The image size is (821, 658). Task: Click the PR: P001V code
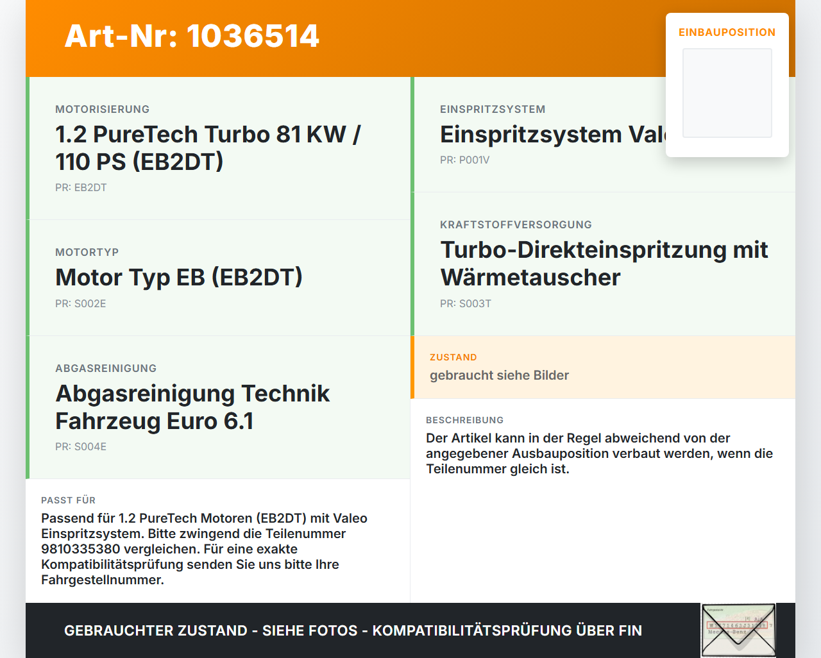(465, 160)
